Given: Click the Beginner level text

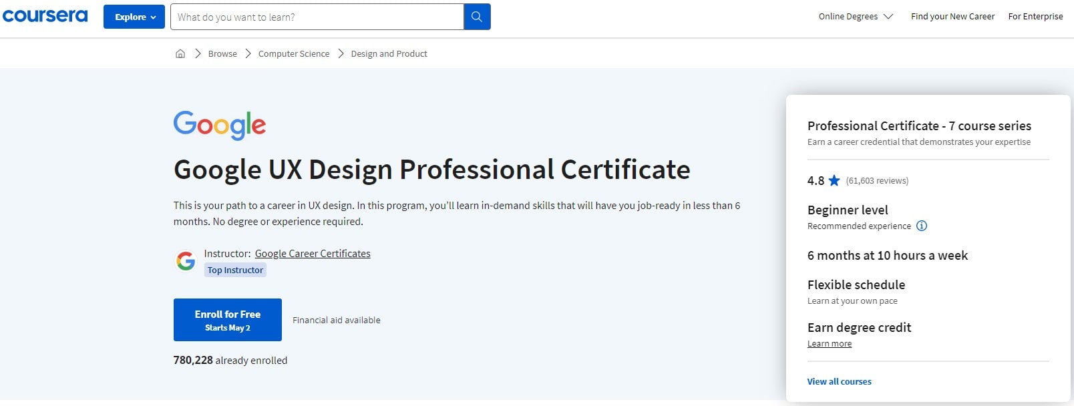Looking at the screenshot, I should pyautogui.click(x=848, y=210).
